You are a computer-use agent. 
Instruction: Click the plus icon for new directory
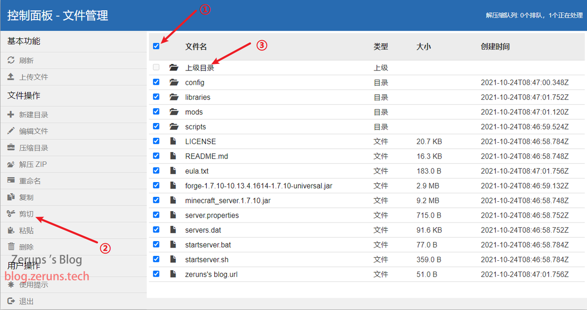click(11, 115)
